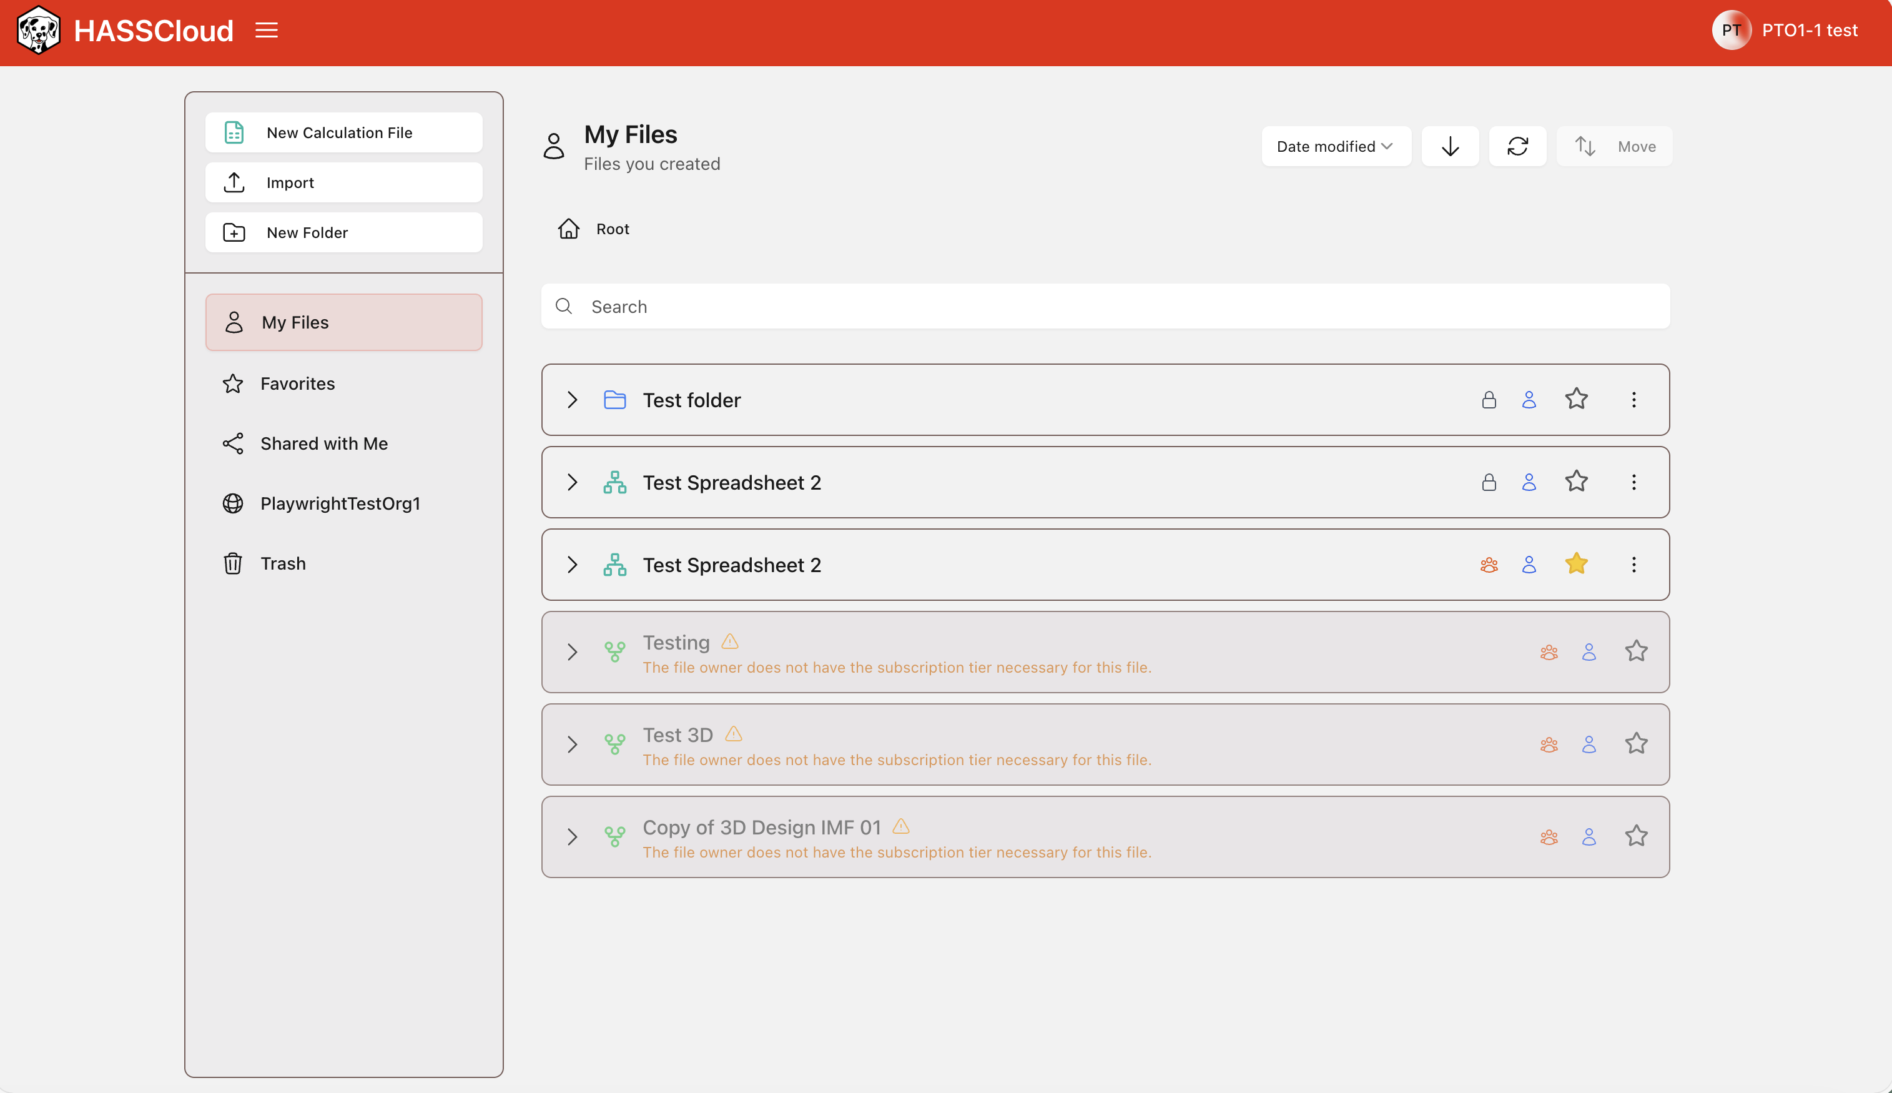The height and width of the screenshot is (1093, 1892).
Task: Select the Test folder name
Action: 691,400
